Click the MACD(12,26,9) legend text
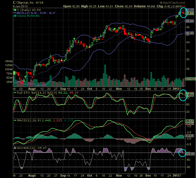 point(29,120)
